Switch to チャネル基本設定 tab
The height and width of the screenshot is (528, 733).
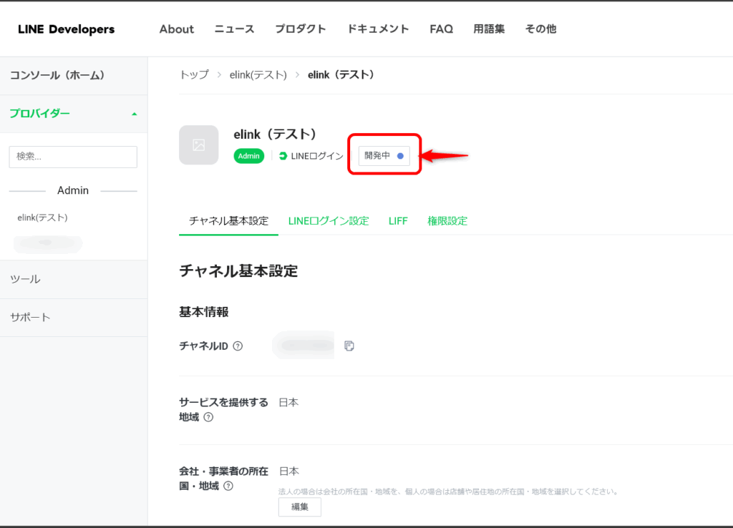pyautogui.click(x=228, y=221)
